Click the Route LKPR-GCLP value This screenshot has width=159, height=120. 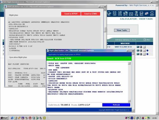click(84, 105)
